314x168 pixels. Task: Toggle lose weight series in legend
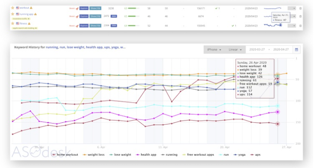(120, 155)
